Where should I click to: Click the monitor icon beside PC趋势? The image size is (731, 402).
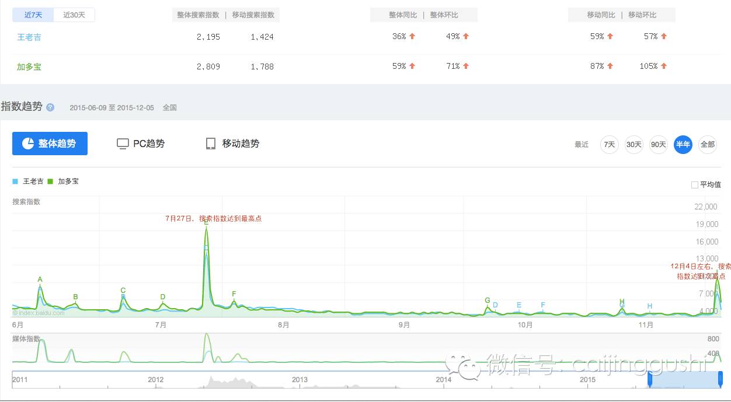pyautogui.click(x=123, y=144)
